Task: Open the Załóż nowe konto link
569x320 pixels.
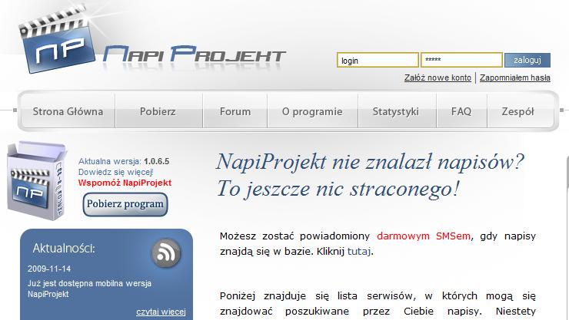Action: click(438, 78)
